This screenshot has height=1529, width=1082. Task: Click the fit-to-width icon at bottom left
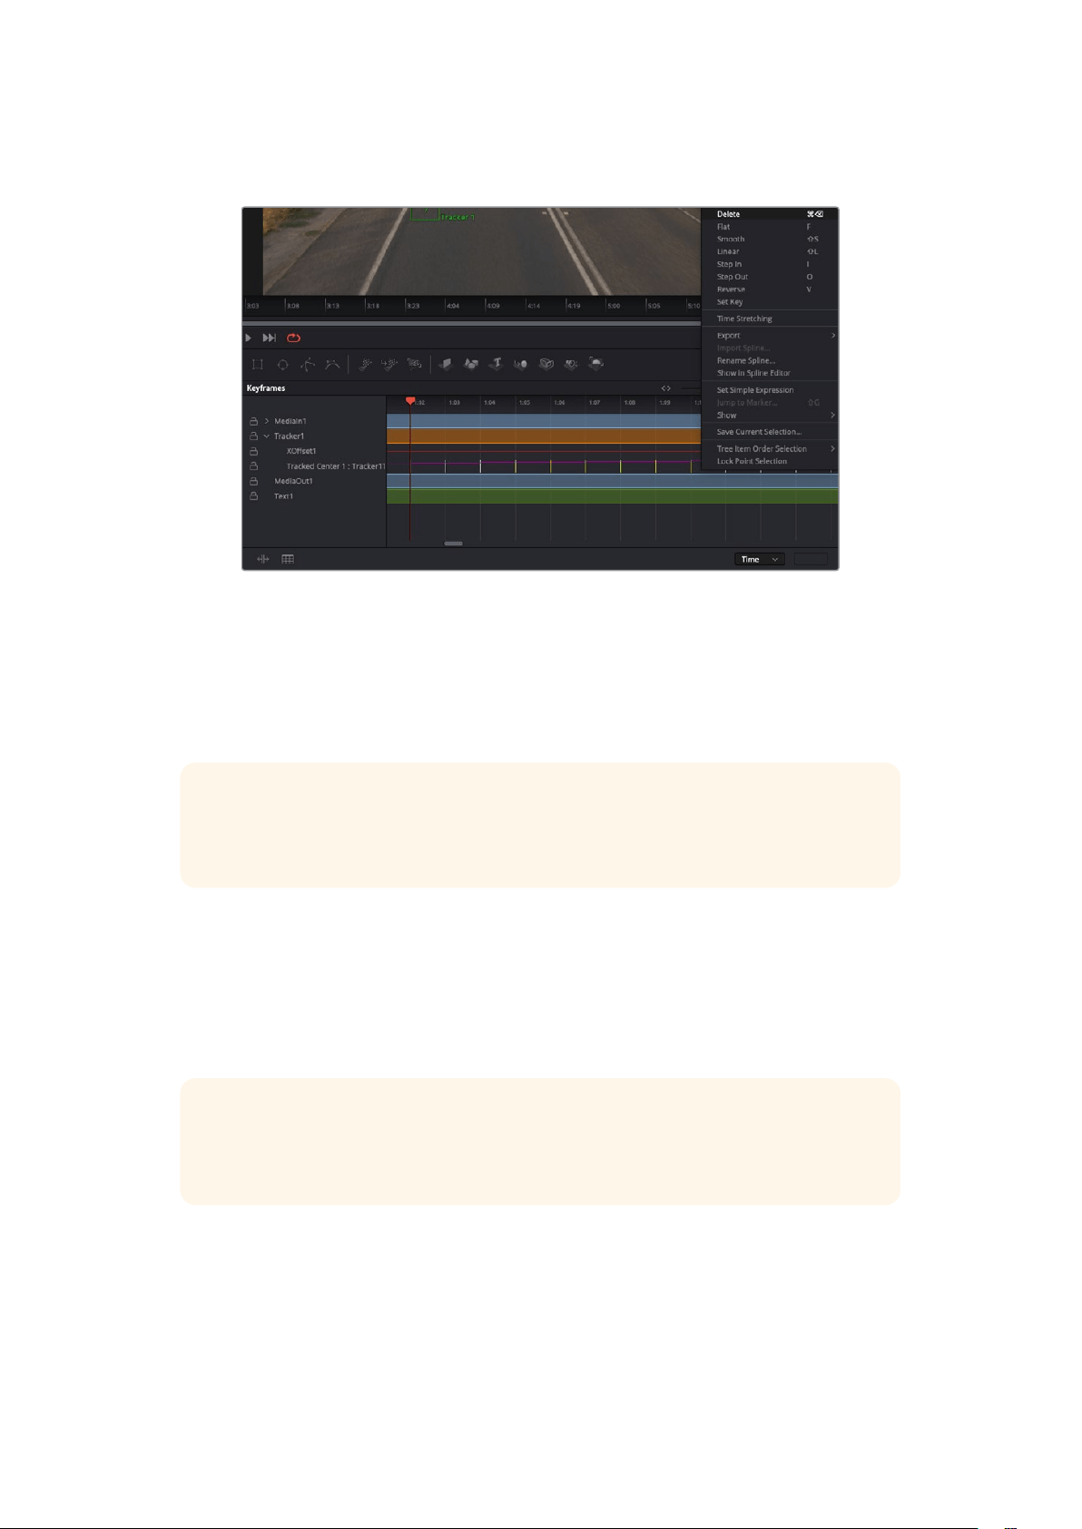262,559
